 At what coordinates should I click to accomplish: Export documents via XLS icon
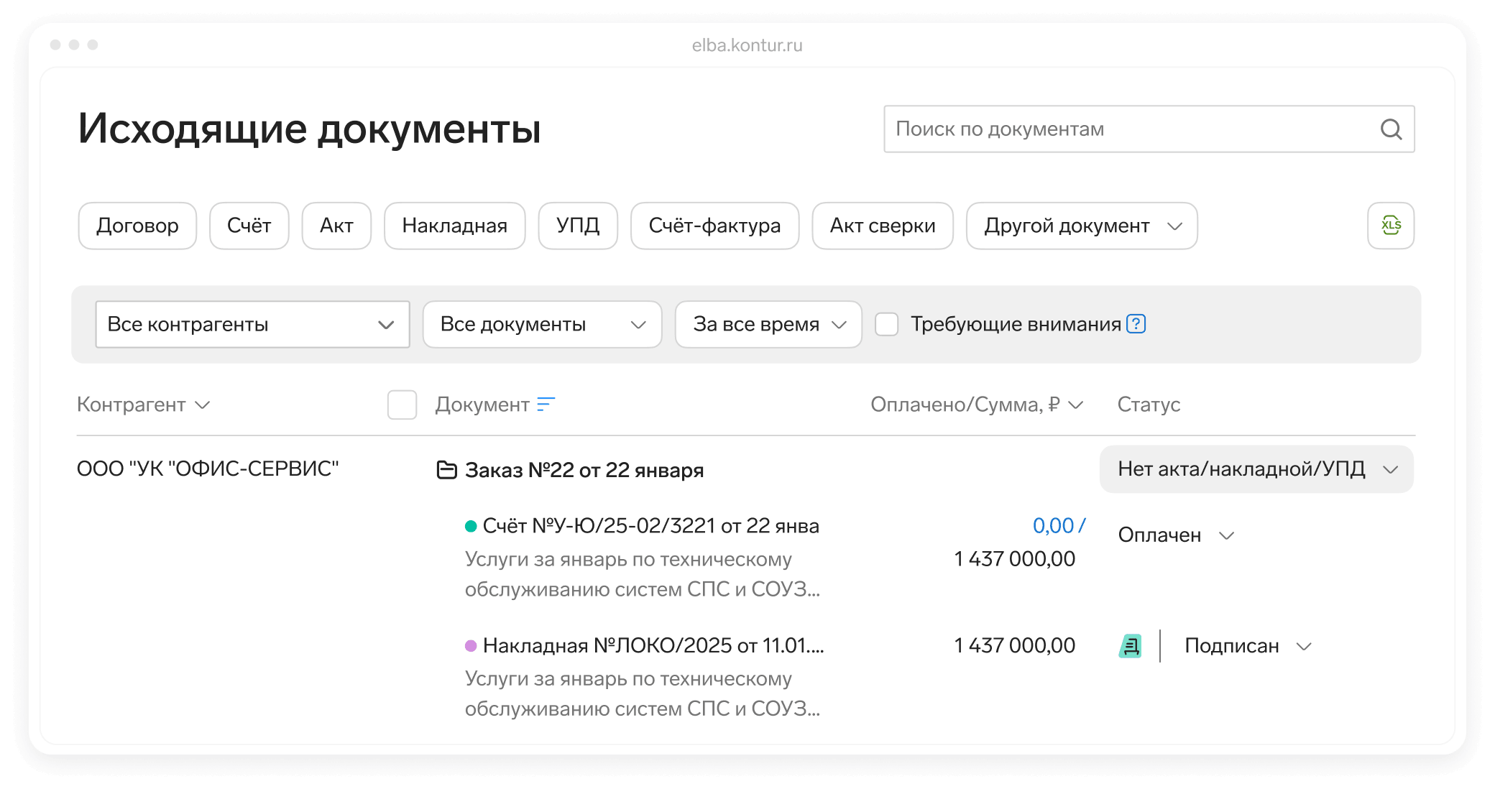(1390, 226)
